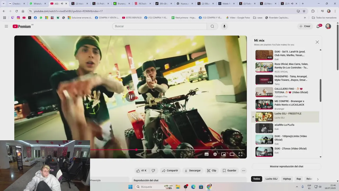The width and height of the screenshot is (339, 191).
Task: Open Microsoft Edge from taskbar
Action: coord(193,187)
